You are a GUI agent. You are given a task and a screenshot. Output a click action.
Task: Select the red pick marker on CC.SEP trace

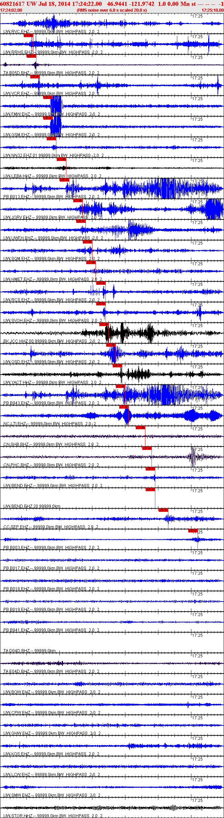click(164, 510)
